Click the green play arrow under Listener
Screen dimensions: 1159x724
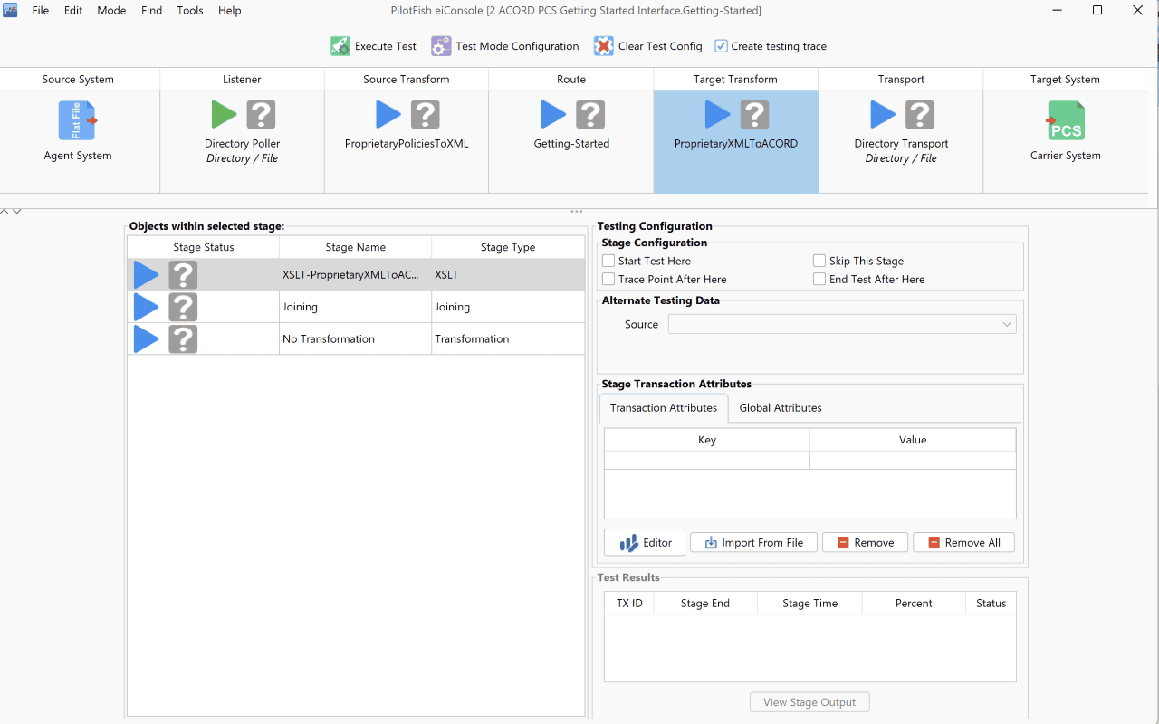224,115
